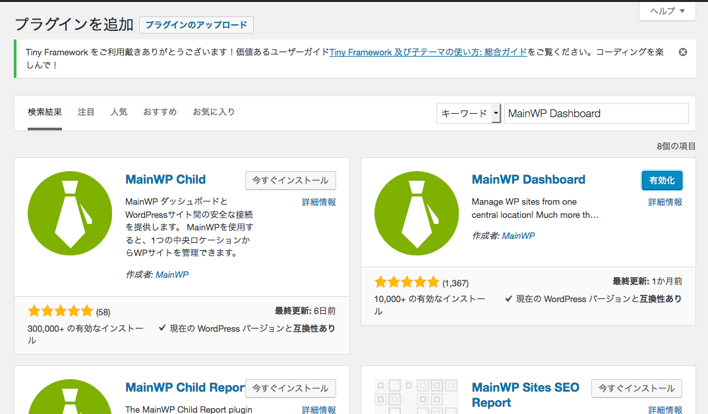Viewport: 708px width, 414px height.
Task: Click the 8個の項目 item count
Action: coord(676,146)
